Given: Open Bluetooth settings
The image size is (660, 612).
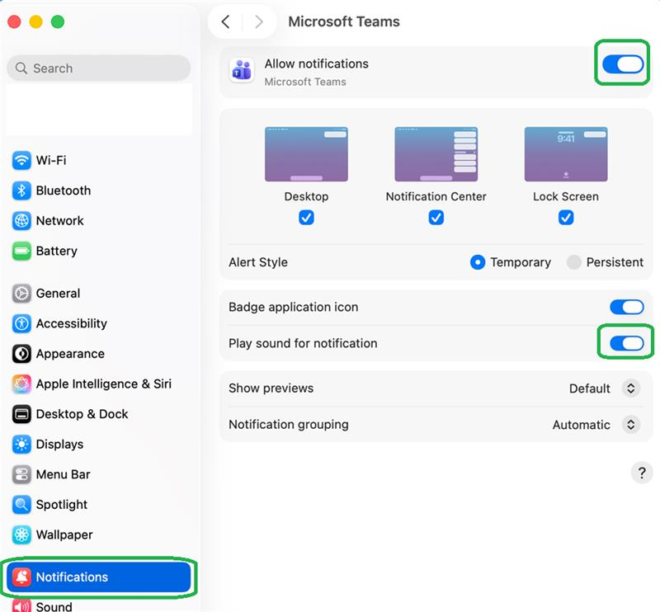Looking at the screenshot, I should [x=99, y=191].
